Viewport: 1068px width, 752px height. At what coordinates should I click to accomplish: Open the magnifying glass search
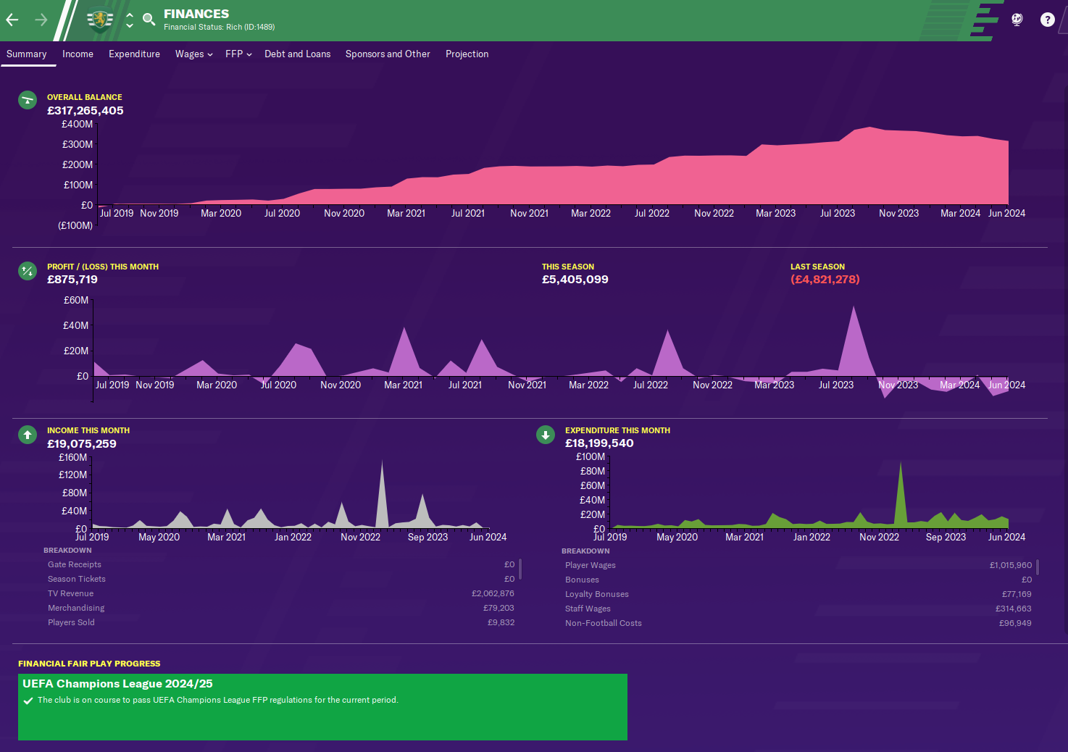149,20
